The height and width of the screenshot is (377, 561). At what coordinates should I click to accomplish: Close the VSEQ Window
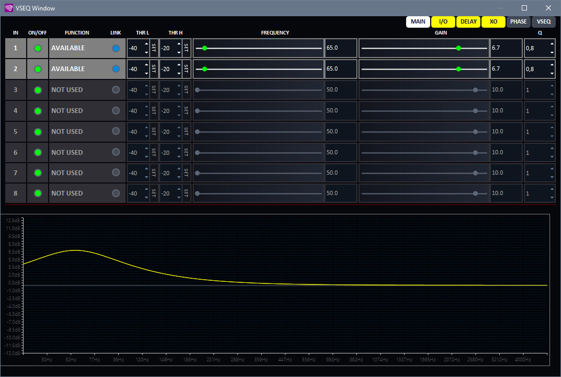pos(548,8)
